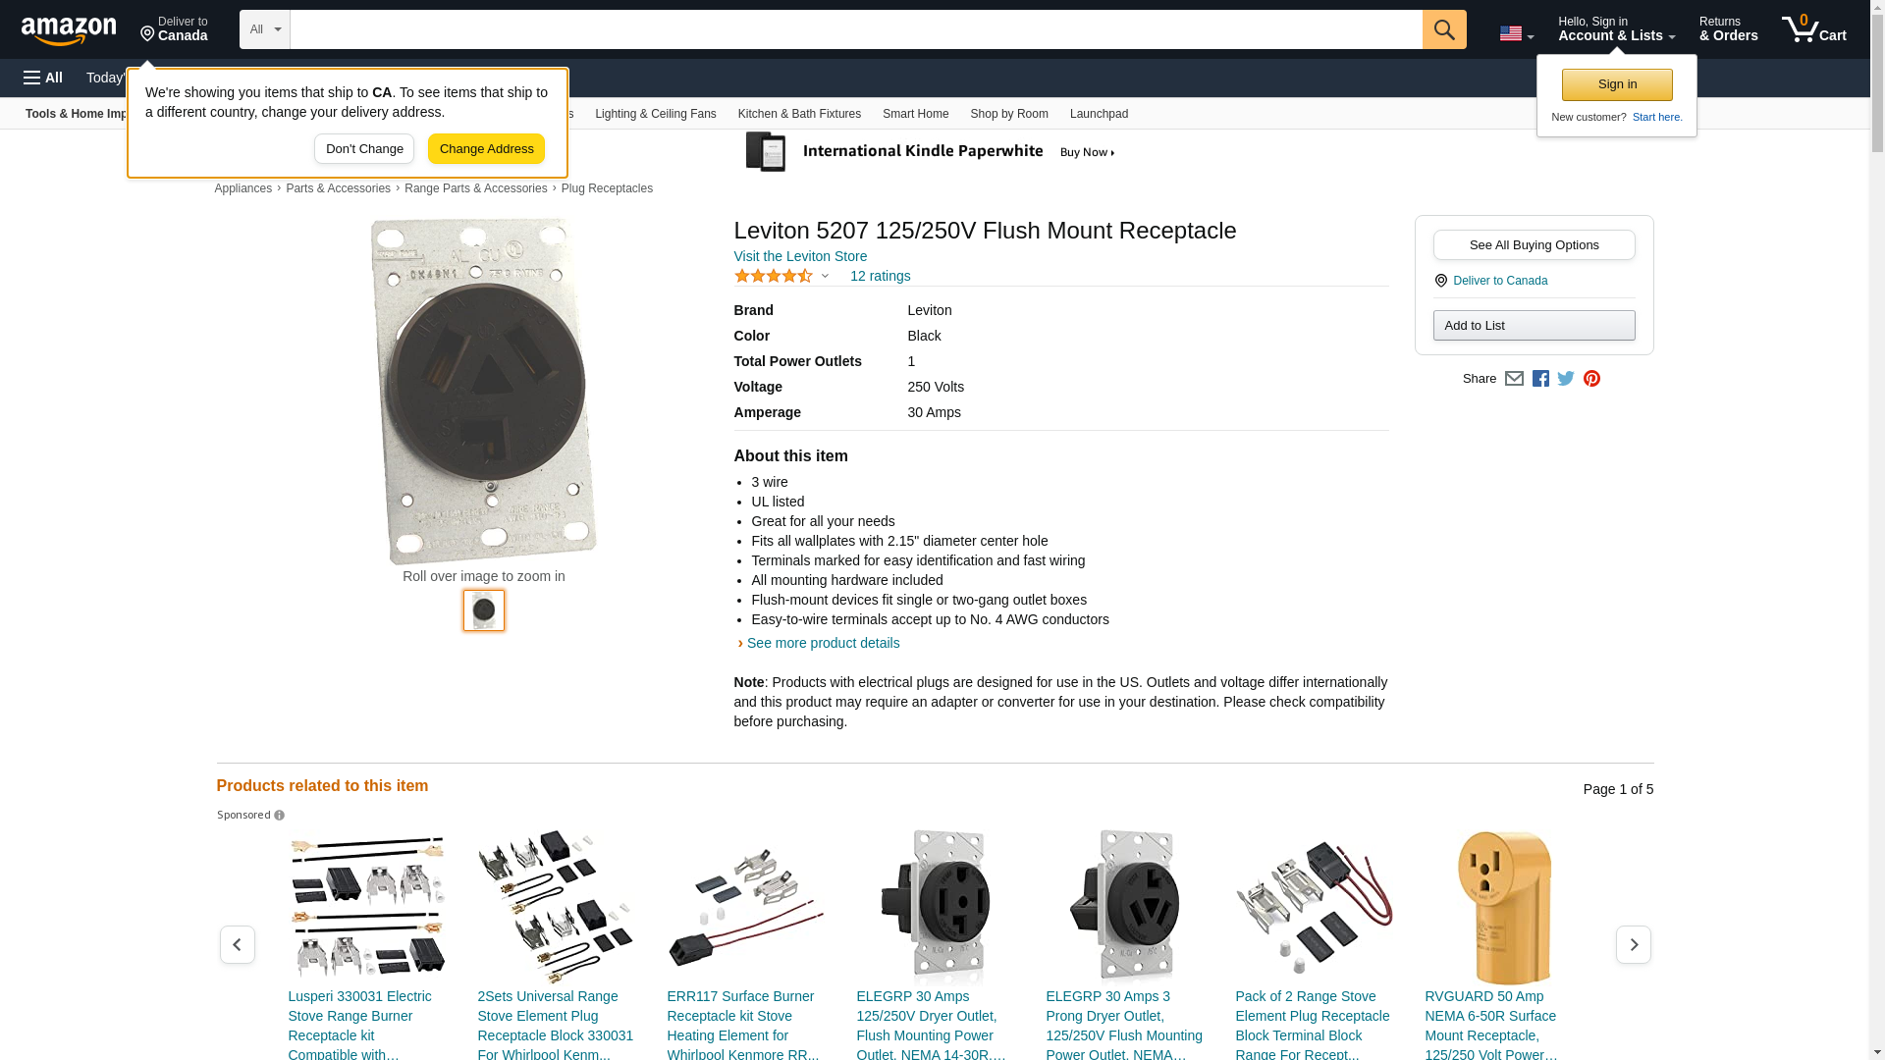Show next page of related products
Viewport: 1885px width, 1060px height.
[x=1634, y=944]
